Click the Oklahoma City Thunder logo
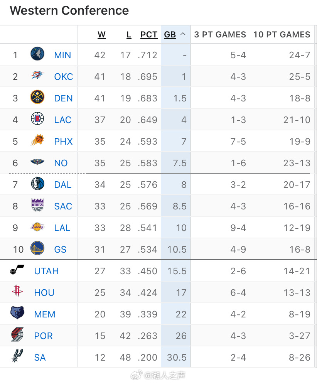 point(37,75)
